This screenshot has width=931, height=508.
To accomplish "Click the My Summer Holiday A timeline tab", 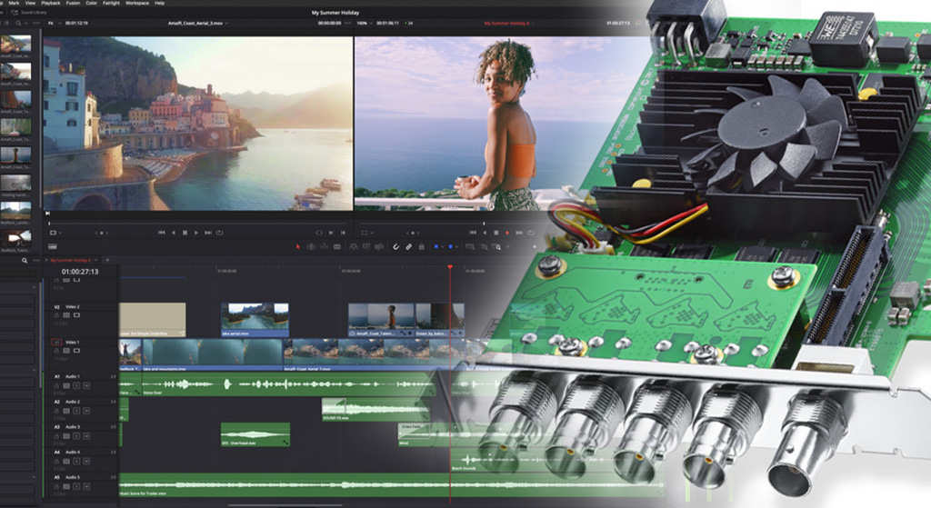I will [70, 260].
